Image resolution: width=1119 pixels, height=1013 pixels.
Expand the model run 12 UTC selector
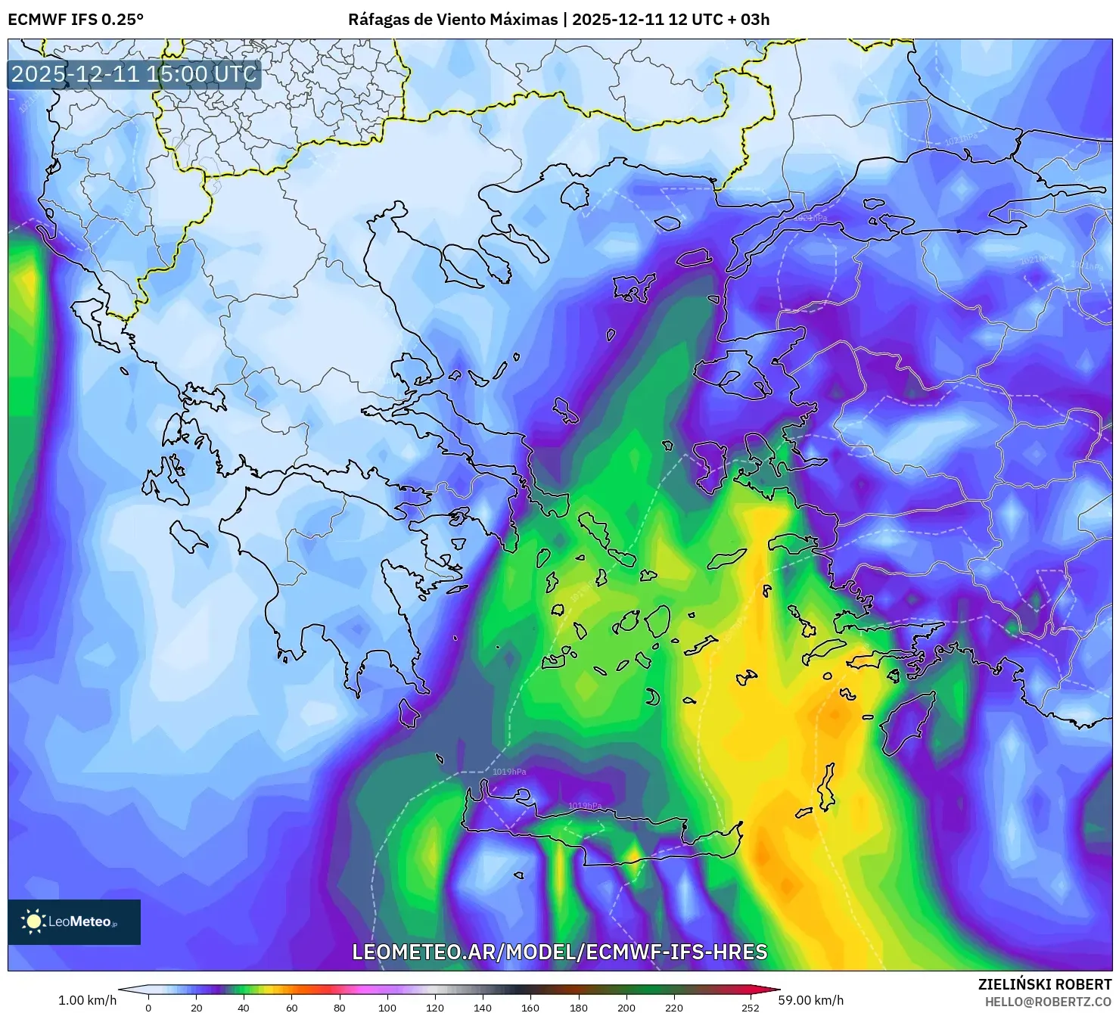pyautogui.click(x=698, y=20)
